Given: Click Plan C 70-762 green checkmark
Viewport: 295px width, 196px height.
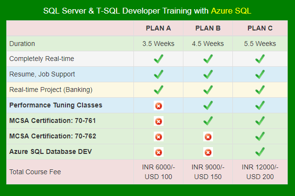Looking at the screenshot, I should (x=260, y=136).
